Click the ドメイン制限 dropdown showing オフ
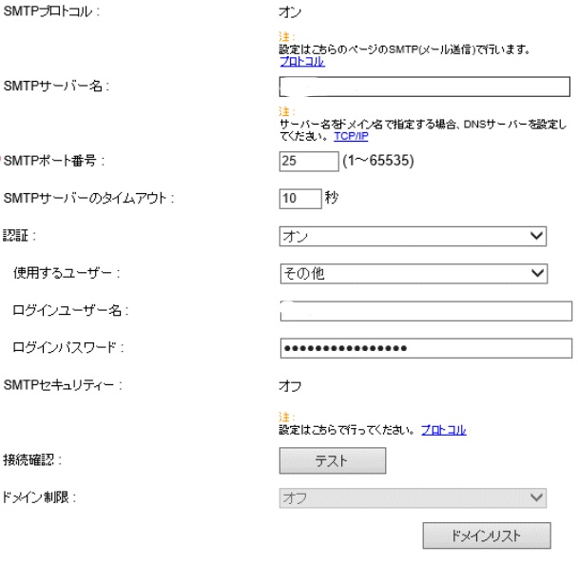Screen dimensions: 578x564 [414, 496]
